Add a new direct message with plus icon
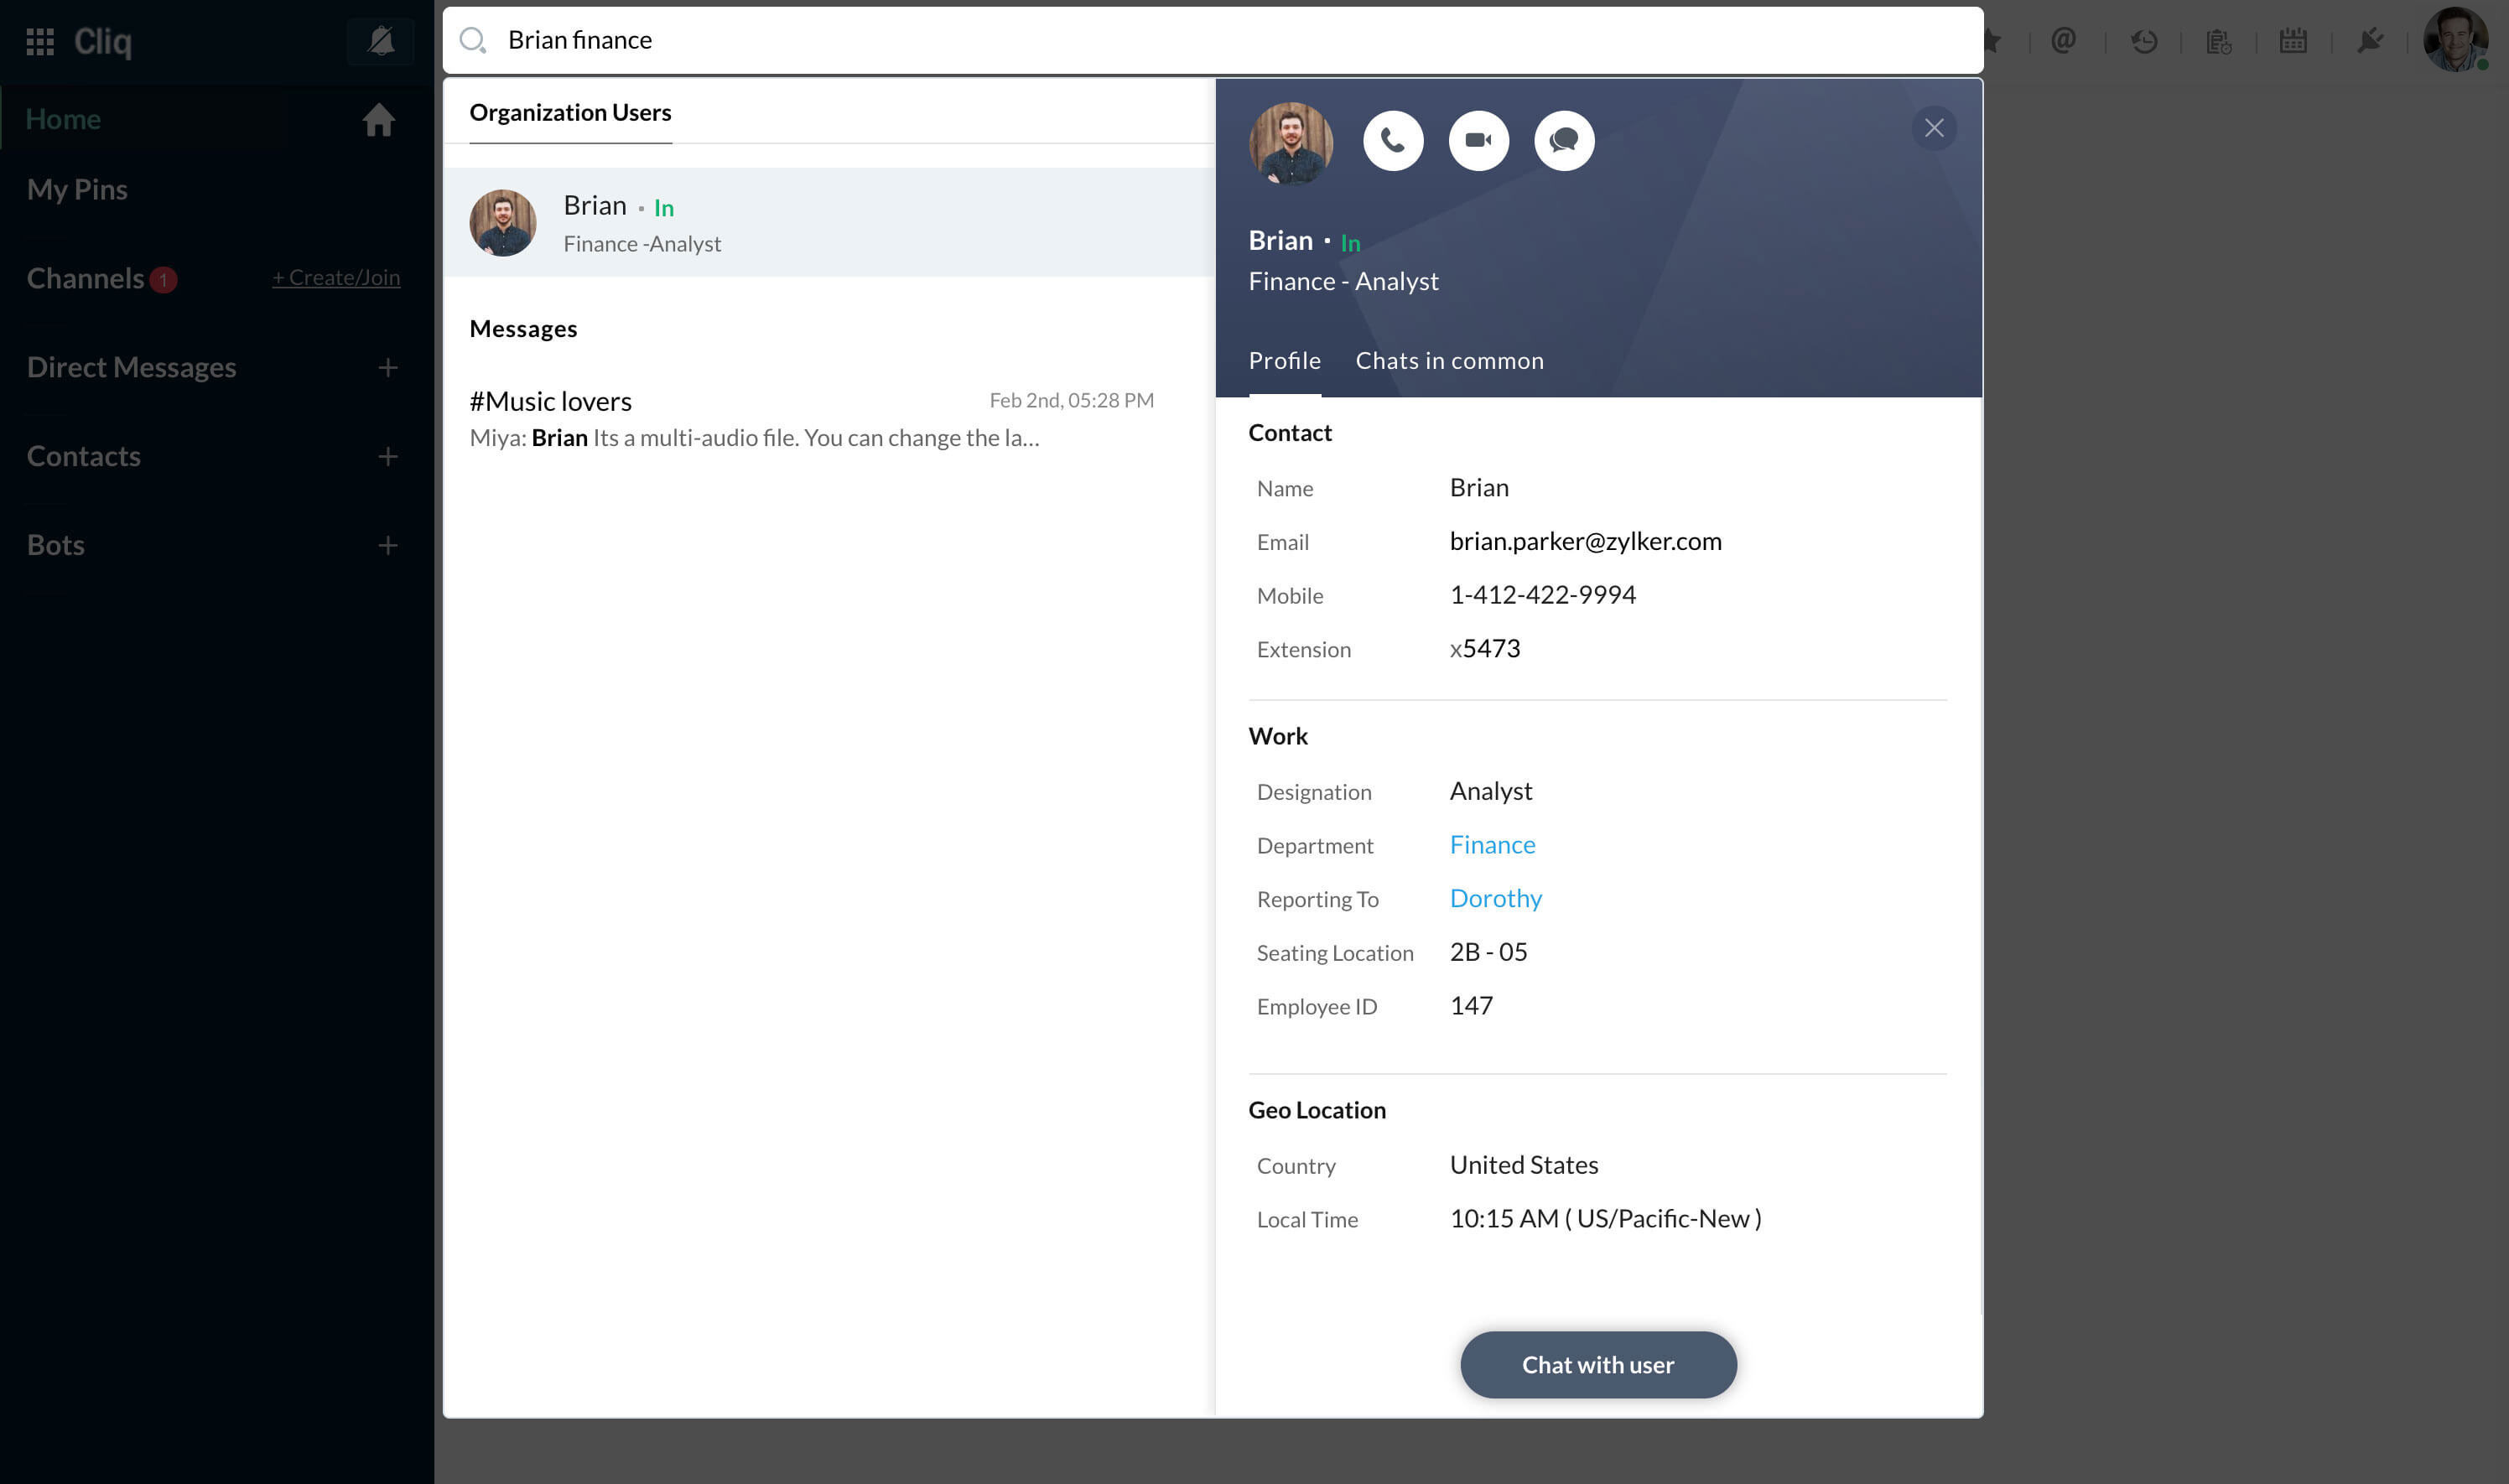Screen dimensions: 2509x1484 tap(388, 368)
